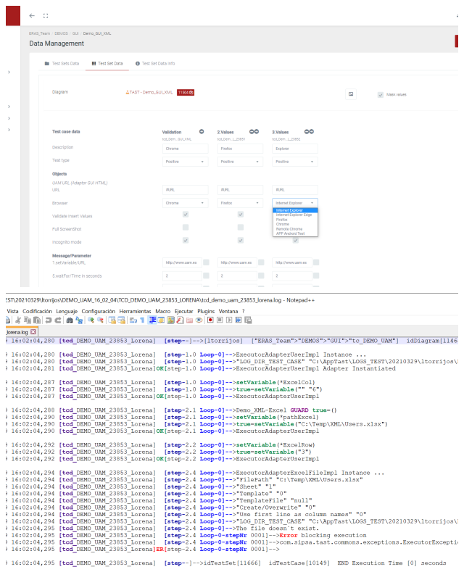Click the Description field containing Chrome
Screen dimensions: 464x580
pyautogui.click(x=184, y=148)
